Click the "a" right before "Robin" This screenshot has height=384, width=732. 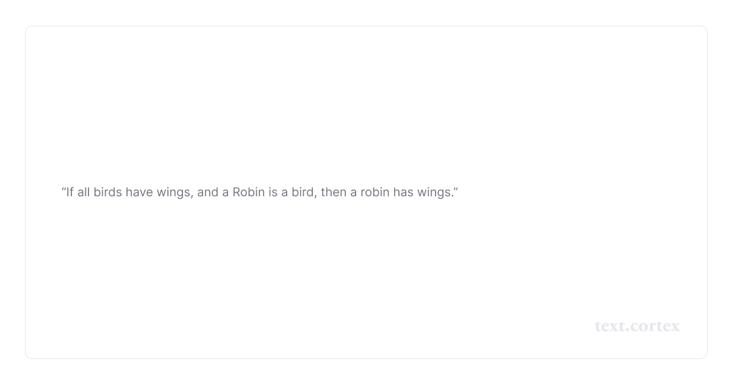click(225, 192)
